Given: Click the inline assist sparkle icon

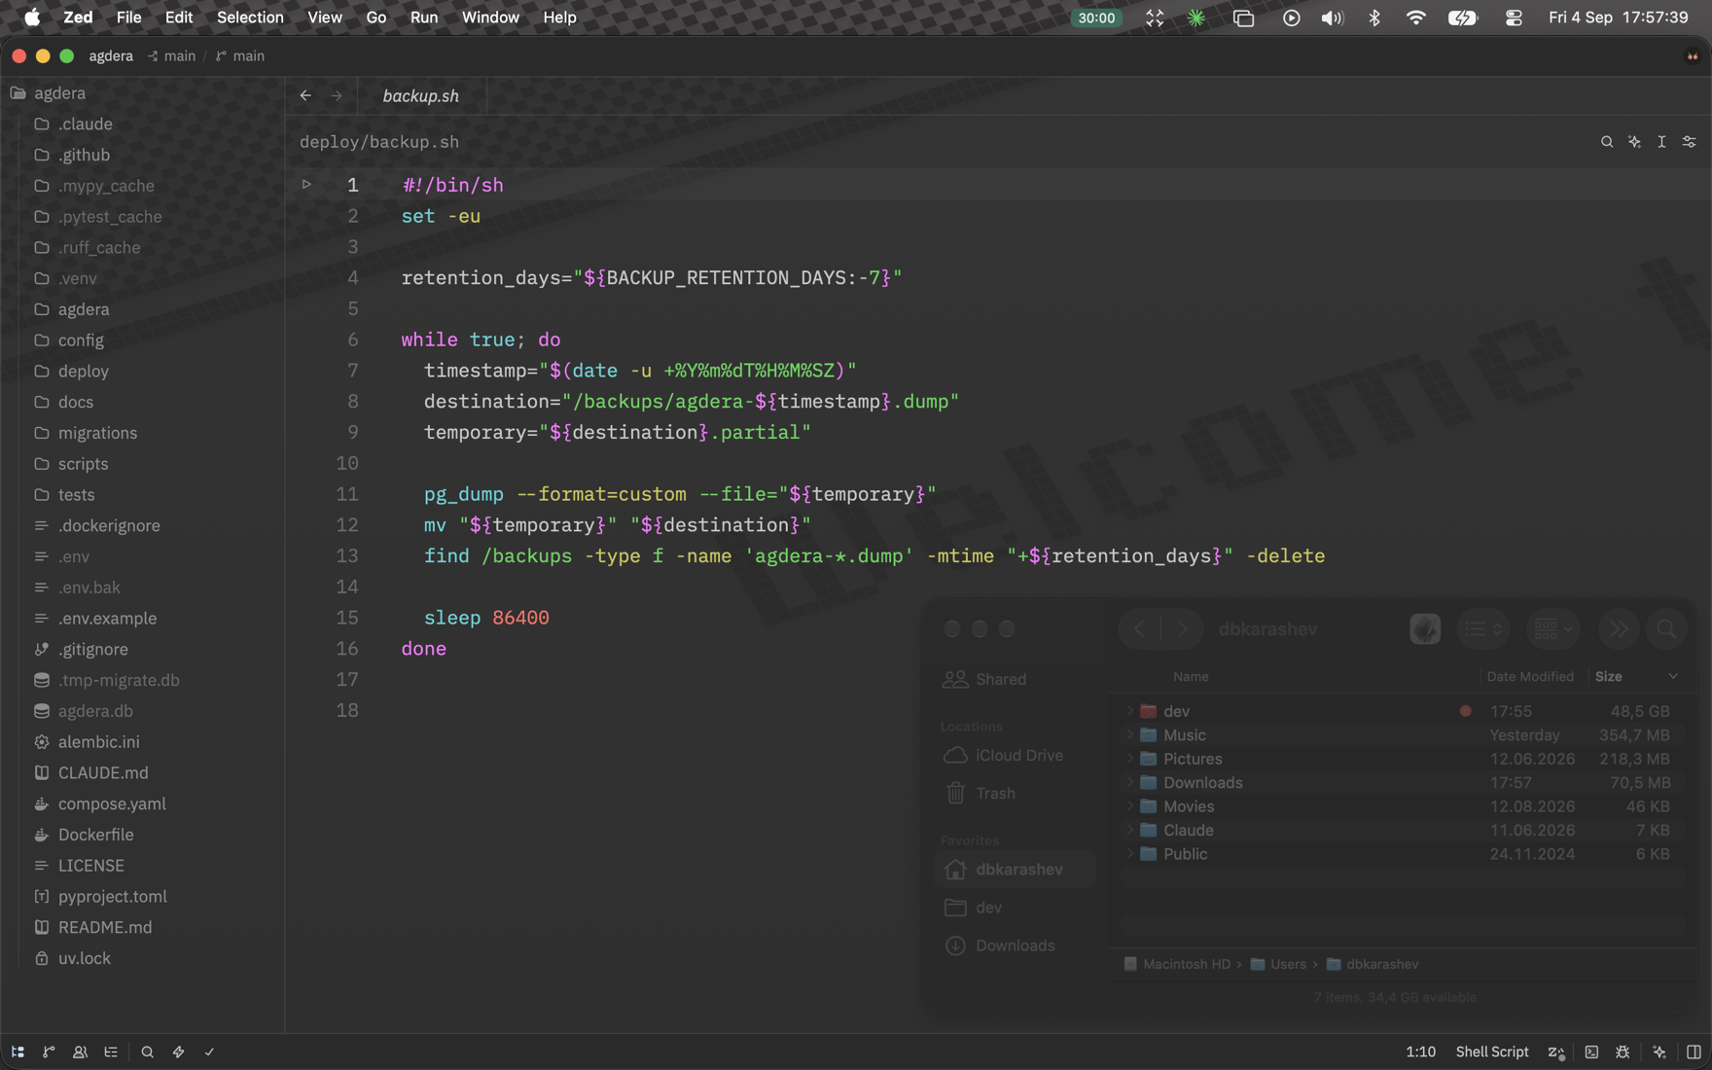Looking at the screenshot, I should pyautogui.click(x=1634, y=142).
